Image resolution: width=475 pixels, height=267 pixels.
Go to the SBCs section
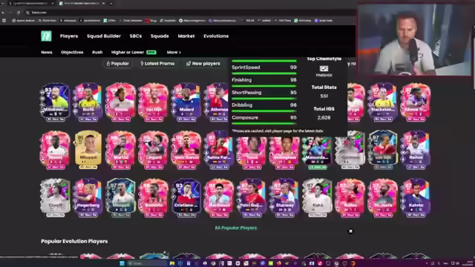(136, 36)
